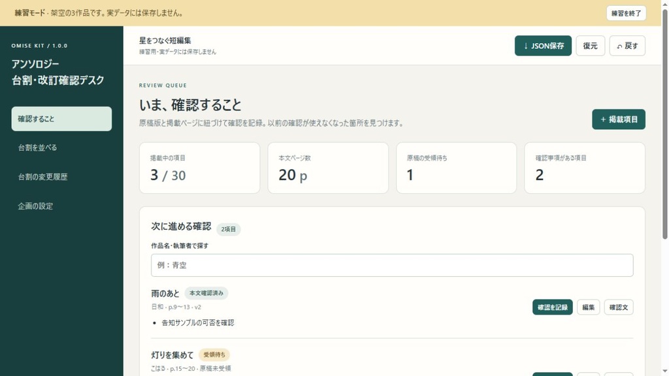The height and width of the screenshot is (376, 669).
Task: Click the 日和 · p.9〜13 · v2 details line
Action: 176,307
